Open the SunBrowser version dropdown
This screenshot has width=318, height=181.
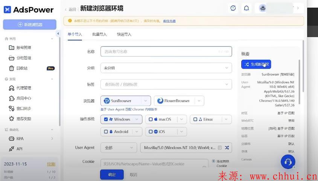146,101
